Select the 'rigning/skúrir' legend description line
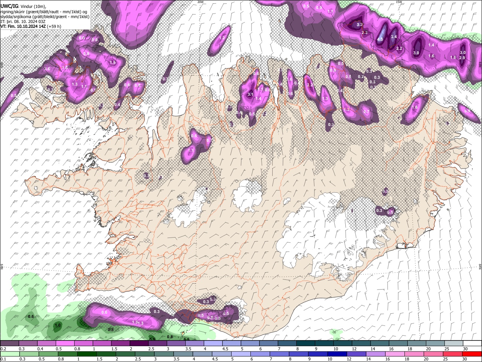This screenshot has width=482, height=362. (x=44, y=12)
